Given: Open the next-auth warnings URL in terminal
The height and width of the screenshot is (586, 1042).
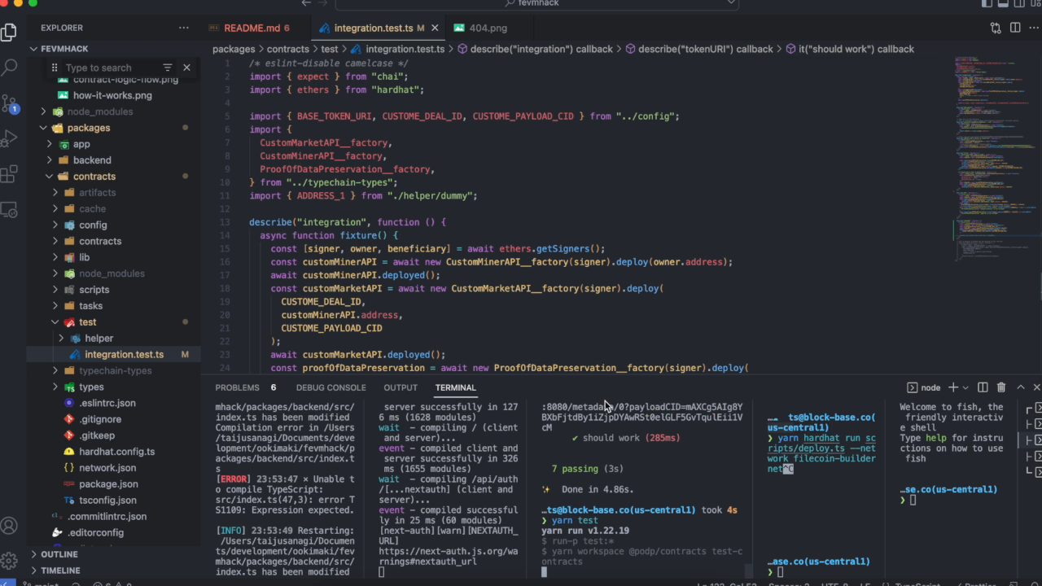Looking at the screenshot, I should click(448, 556).
